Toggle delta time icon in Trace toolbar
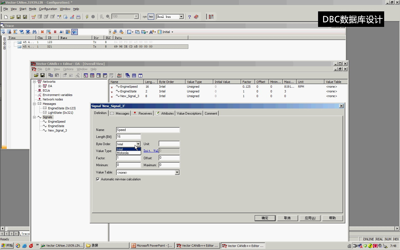400x250 pixels. 61,32
